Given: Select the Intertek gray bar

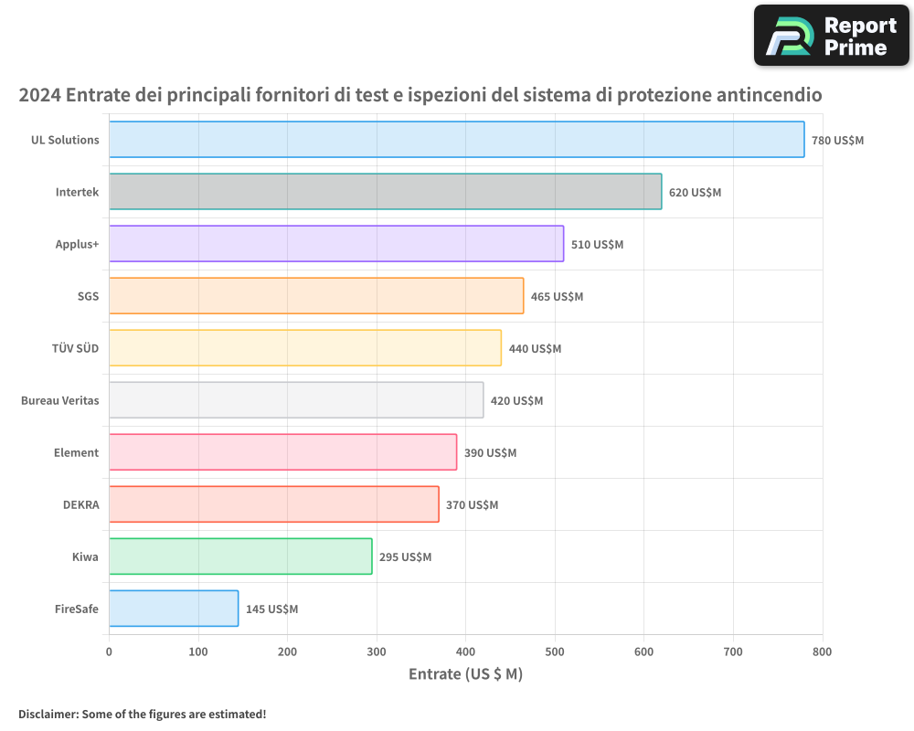Looking at the screenshot, I should [x=385, y=192].
